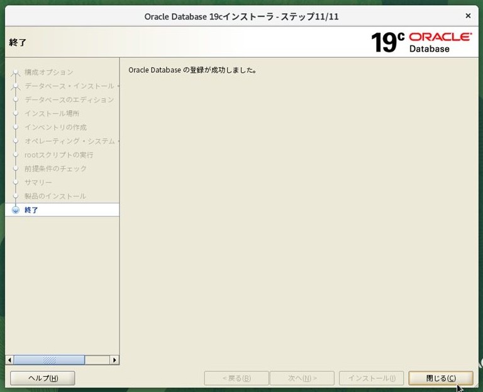Click the 閉じる(C) button

(x=440, y=378)
